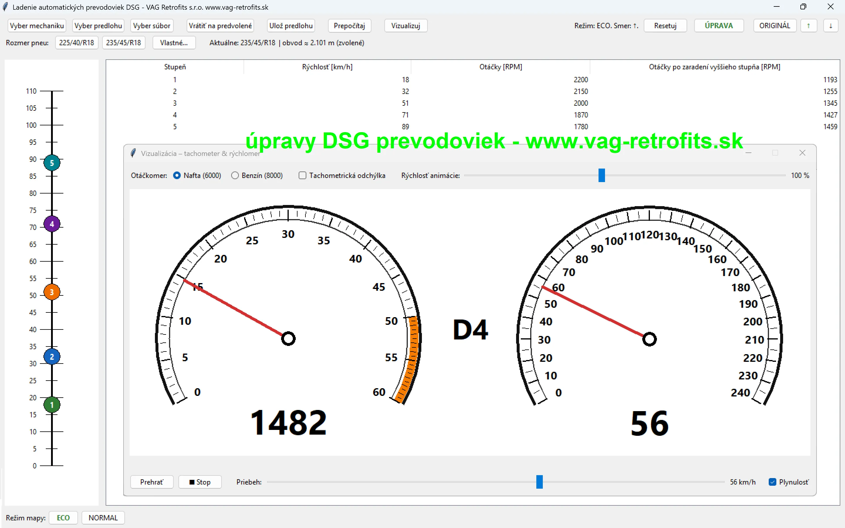Click the Stop playback button
Screen dimensions: 845x528
tap(200, 482)
